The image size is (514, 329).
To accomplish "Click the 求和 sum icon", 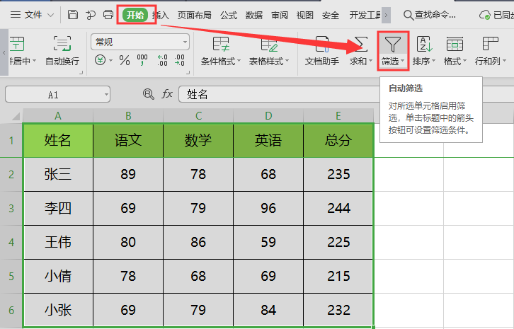I will [360, 44].
